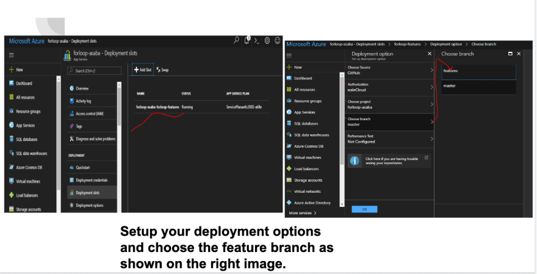The height and width of the screenshot is (274, 537).
Task: Click OK button in Deployment option blade
Action: (x=364, y=209)
